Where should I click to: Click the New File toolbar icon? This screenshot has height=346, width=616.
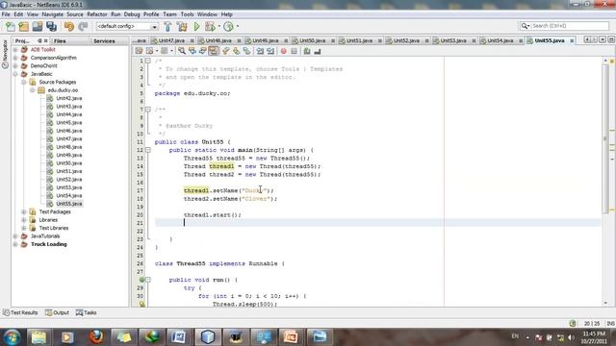tap(11, 26)
